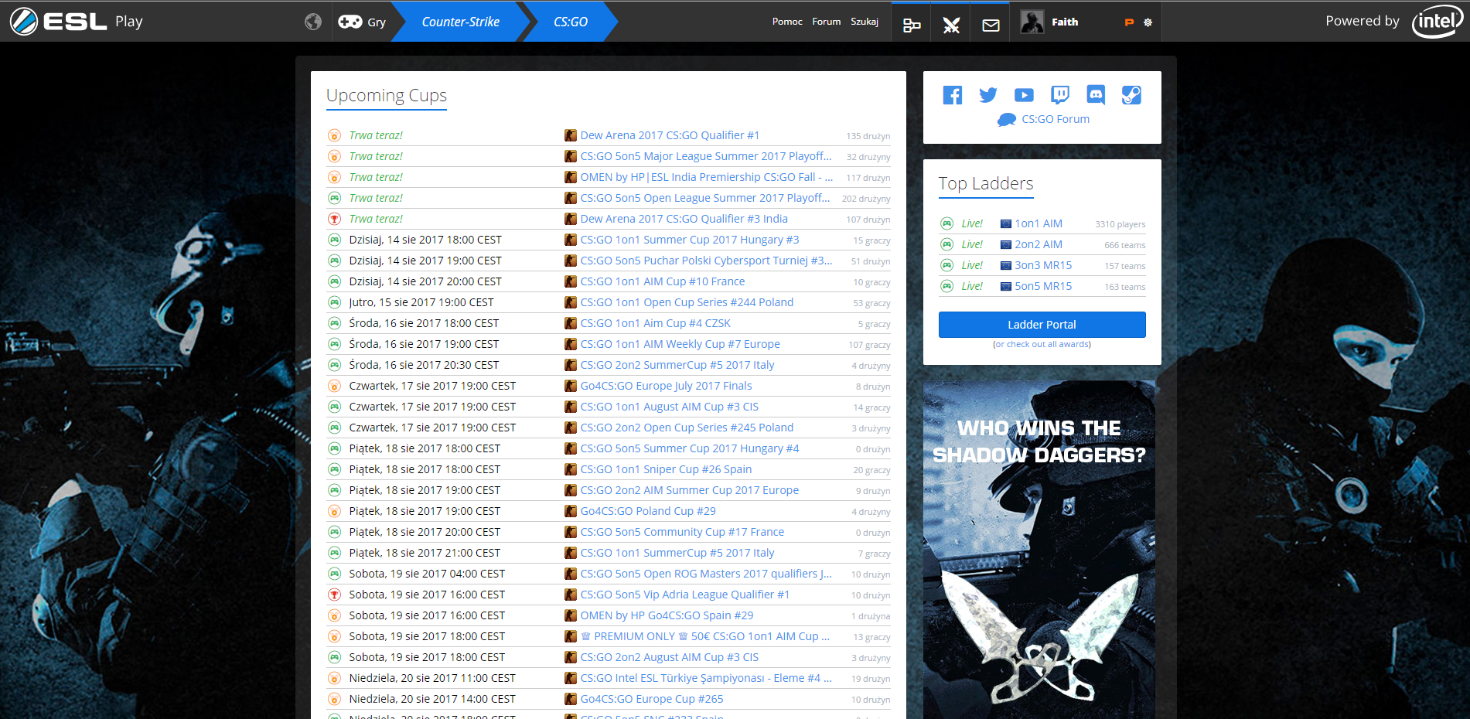1470x719 pixels.
Task: Open Intel ESL Türkiye Şampiyonası Eleme #4
Action: point(706,678)
